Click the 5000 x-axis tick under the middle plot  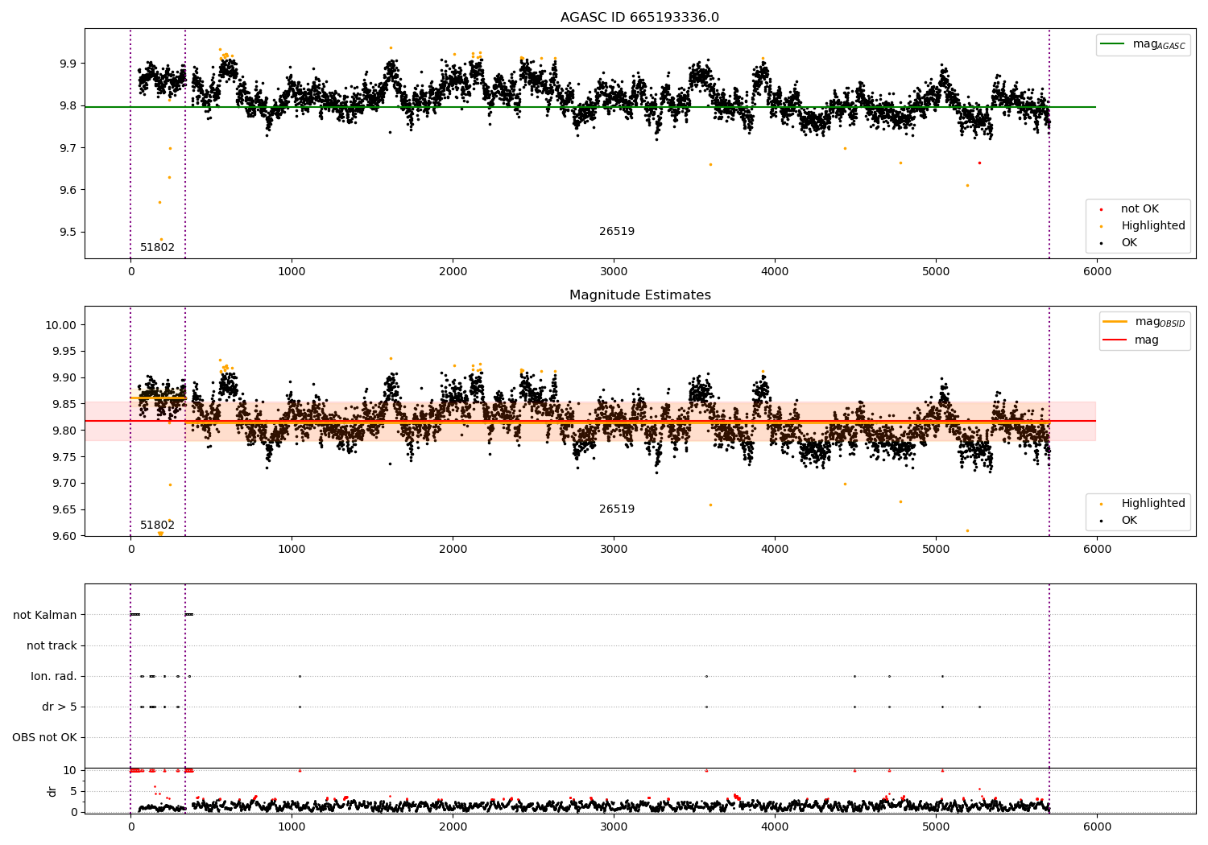(x=936, y=550)
